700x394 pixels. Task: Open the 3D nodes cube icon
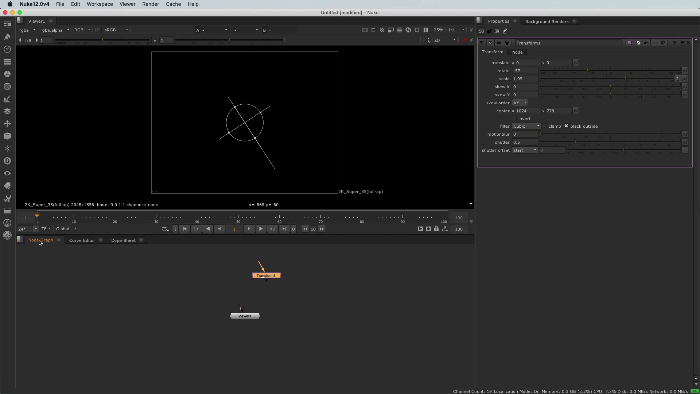7,136
